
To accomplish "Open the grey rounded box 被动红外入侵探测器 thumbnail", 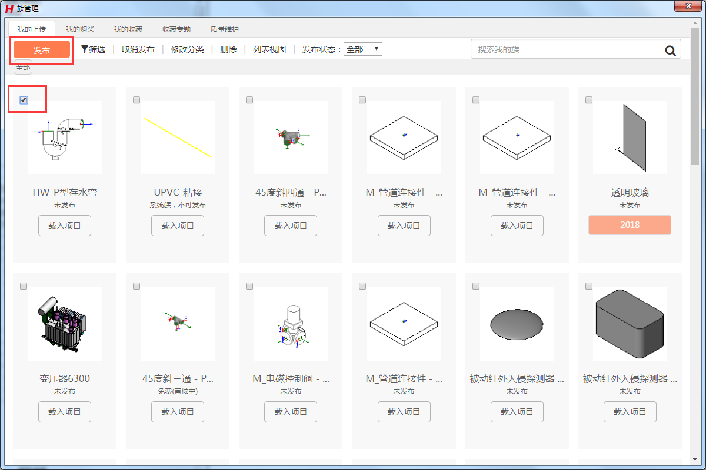I will (630, 324).
